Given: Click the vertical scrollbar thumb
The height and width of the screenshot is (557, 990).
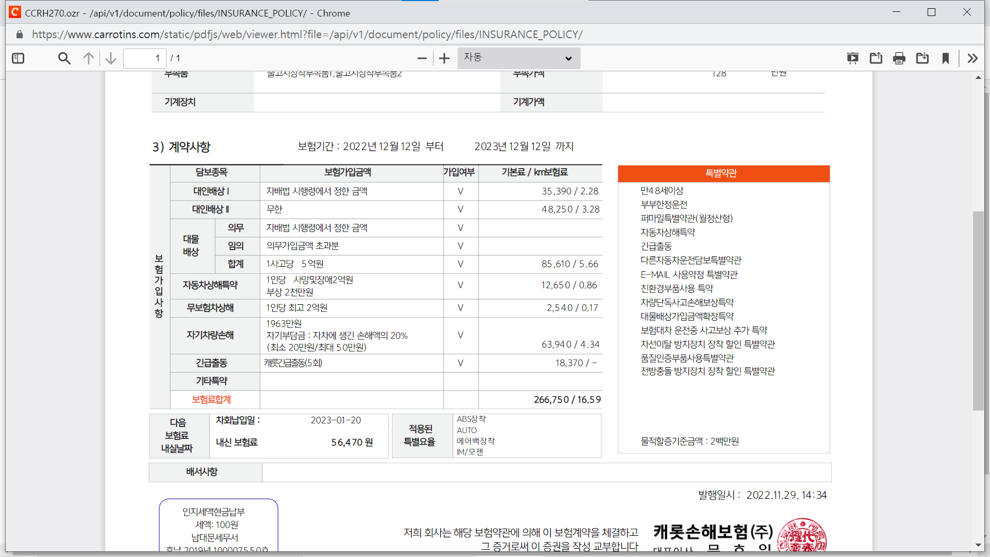Looking at the screenshot, I should point(978,309).
